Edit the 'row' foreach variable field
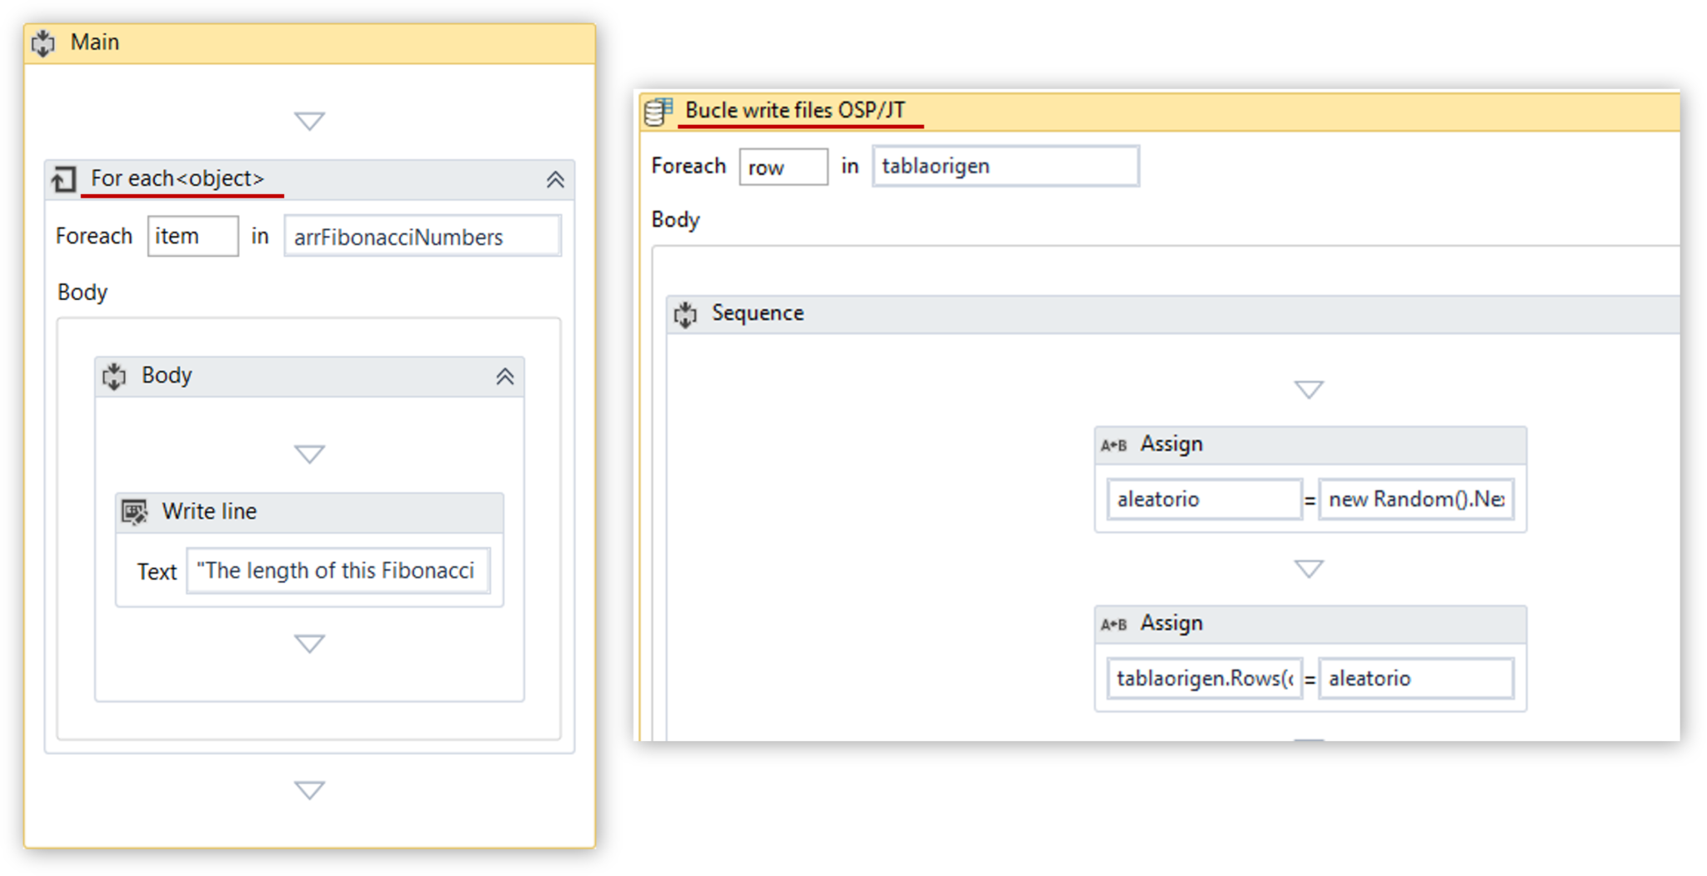Viewport: 1707px width, 876px height. tap(783, 167)
